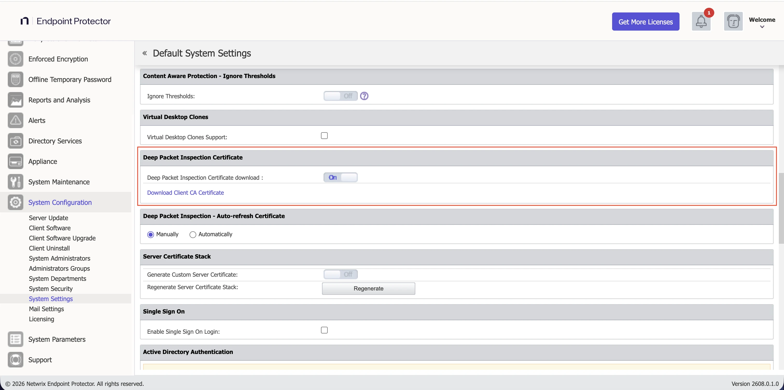The height and width of the screenshot is (390, 784).
Task: Toggle Generate Custom Server Certificate switch
Action: point(340,274)
